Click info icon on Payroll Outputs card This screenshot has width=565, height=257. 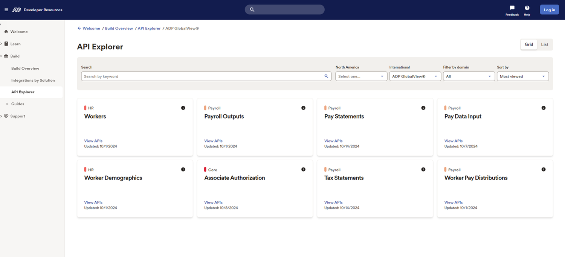(x=303, y=108)
